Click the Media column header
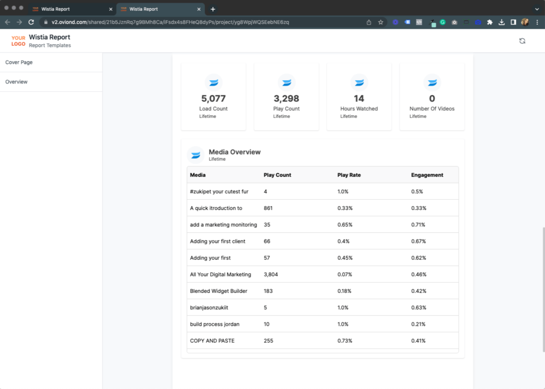545x389 pixels. tap(198, 175)
